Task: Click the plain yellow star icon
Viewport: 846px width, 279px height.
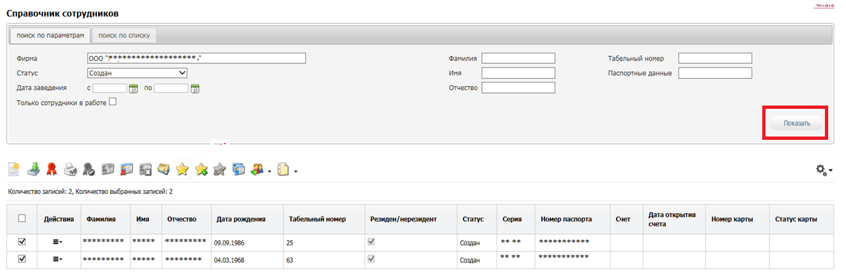Action: tap(183, 170)
